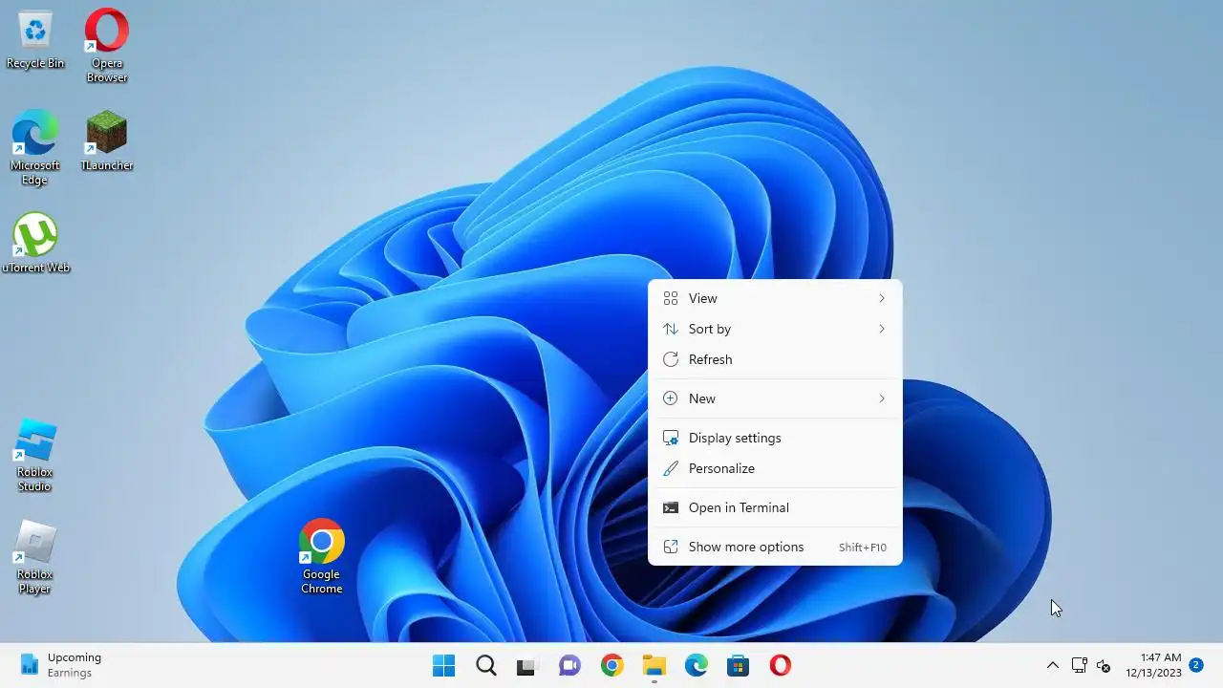
Task: Expand the chevron beside View
Action: [x=882, y=298]
